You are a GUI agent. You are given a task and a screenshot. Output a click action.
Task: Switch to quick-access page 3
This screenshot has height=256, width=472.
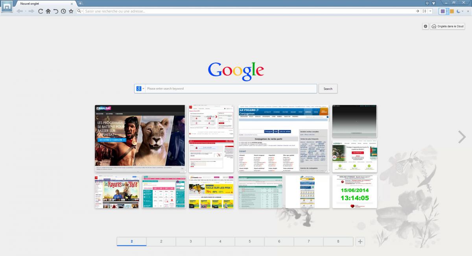(x=191, y=241)
